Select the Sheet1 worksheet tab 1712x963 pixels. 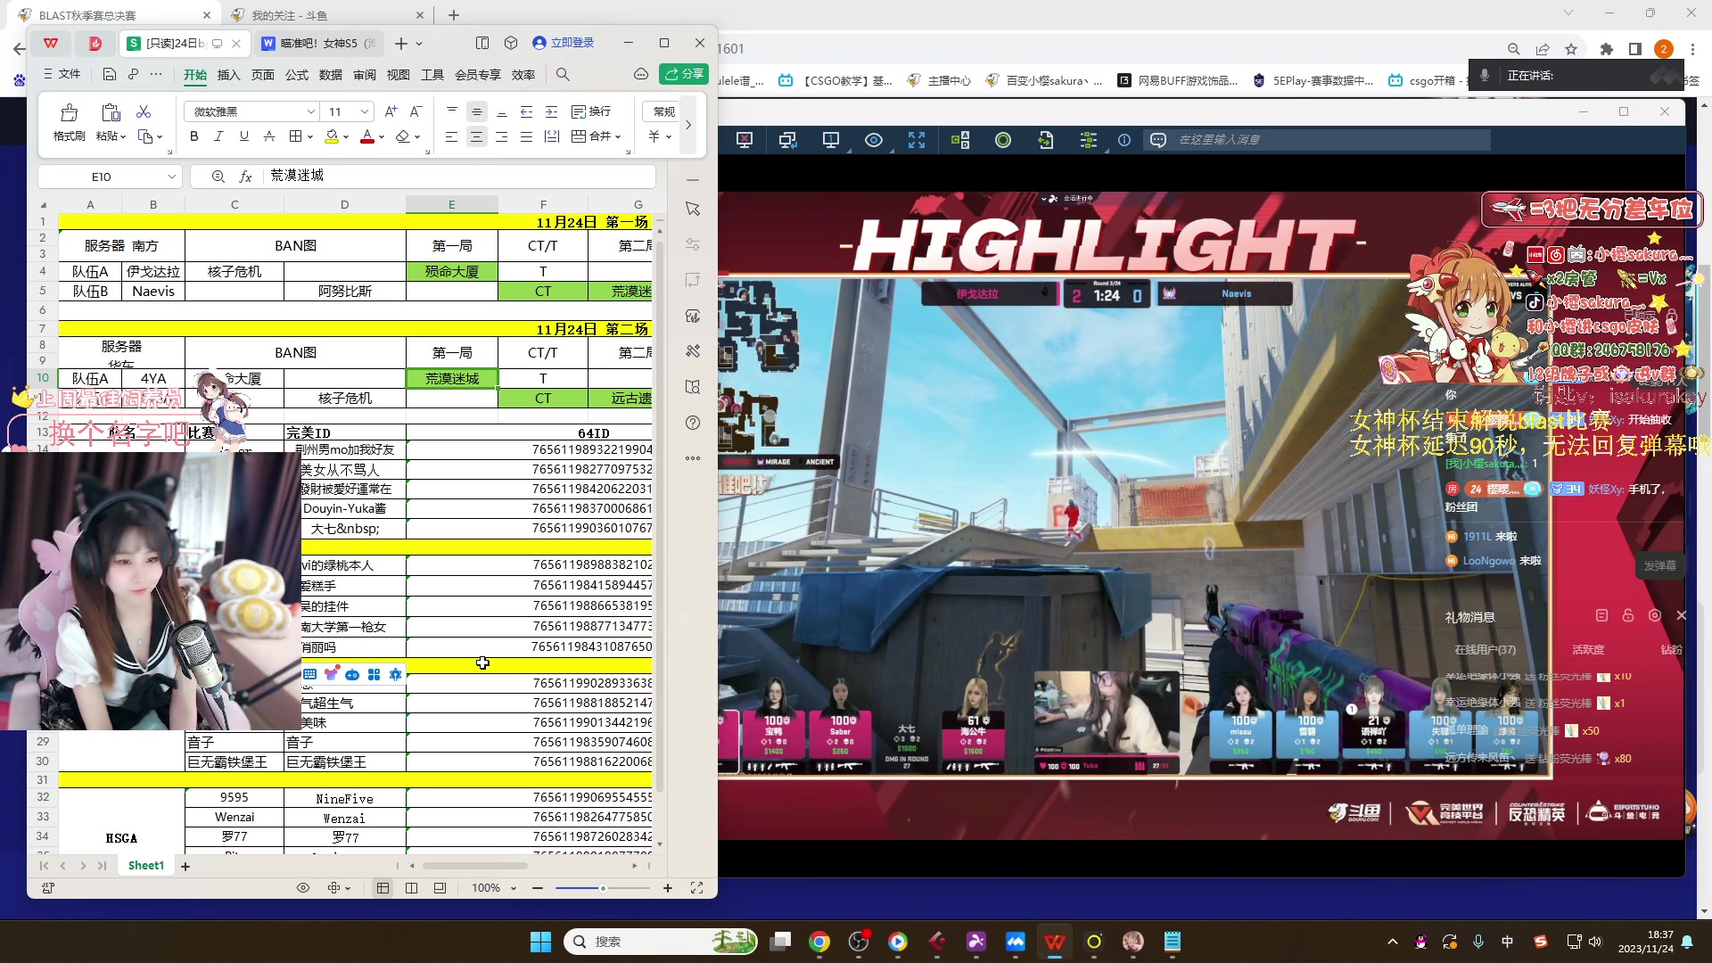(145, 865)
